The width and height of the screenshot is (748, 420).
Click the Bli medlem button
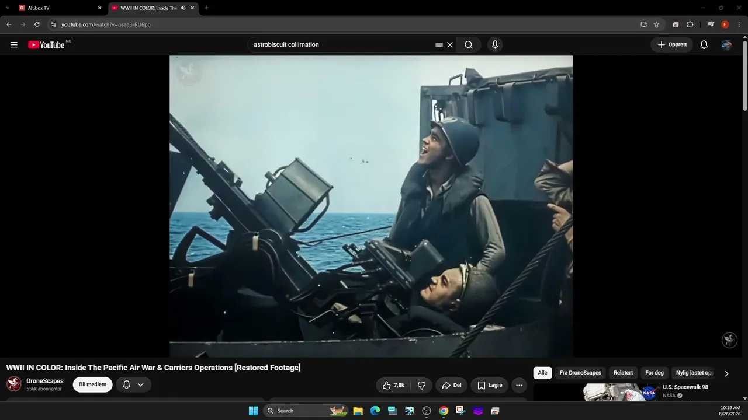[x=92, y=384]
